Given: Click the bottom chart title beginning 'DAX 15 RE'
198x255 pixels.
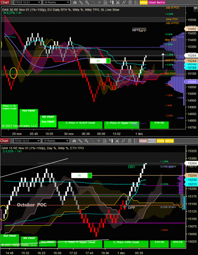Looking at the screenshot, I should tap(43, 148).
